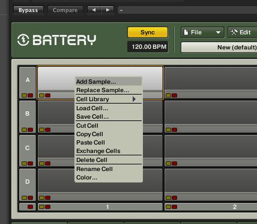Mute cell D1 with its red button
Screen dimensions: 257x224
point(47,198)
